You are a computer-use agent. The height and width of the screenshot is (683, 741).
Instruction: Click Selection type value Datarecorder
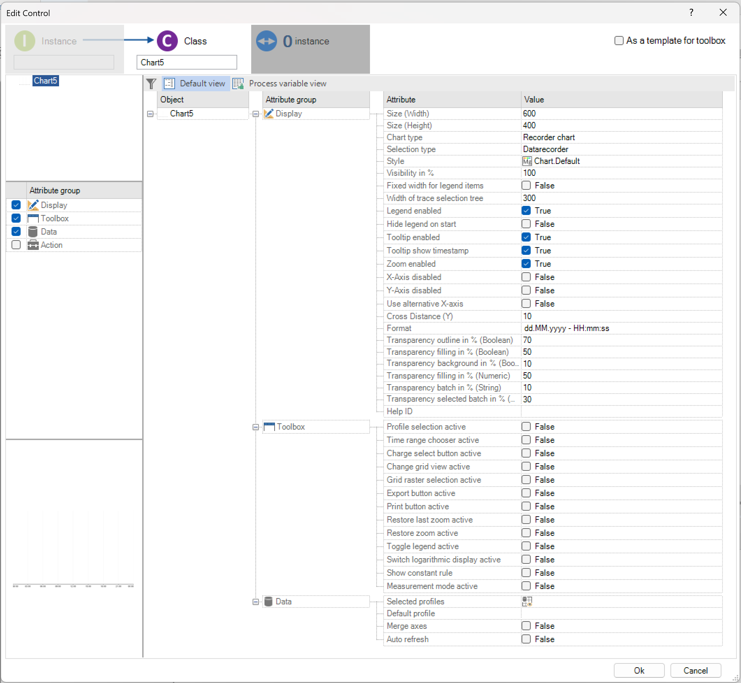621,149
